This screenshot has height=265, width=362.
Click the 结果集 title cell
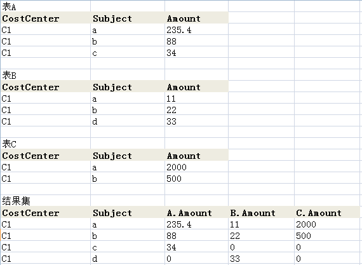(x=46, y=201)
